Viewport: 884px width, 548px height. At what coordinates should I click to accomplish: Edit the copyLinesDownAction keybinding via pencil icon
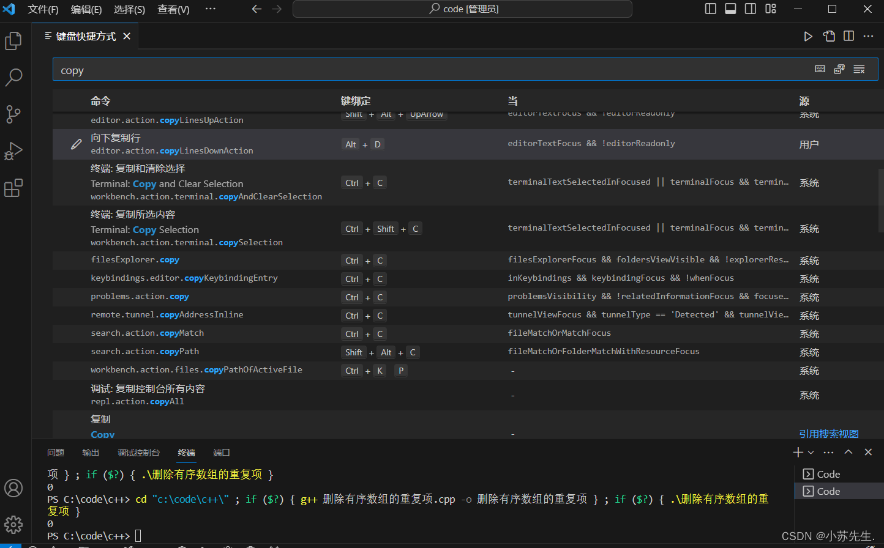pos(76,143)
